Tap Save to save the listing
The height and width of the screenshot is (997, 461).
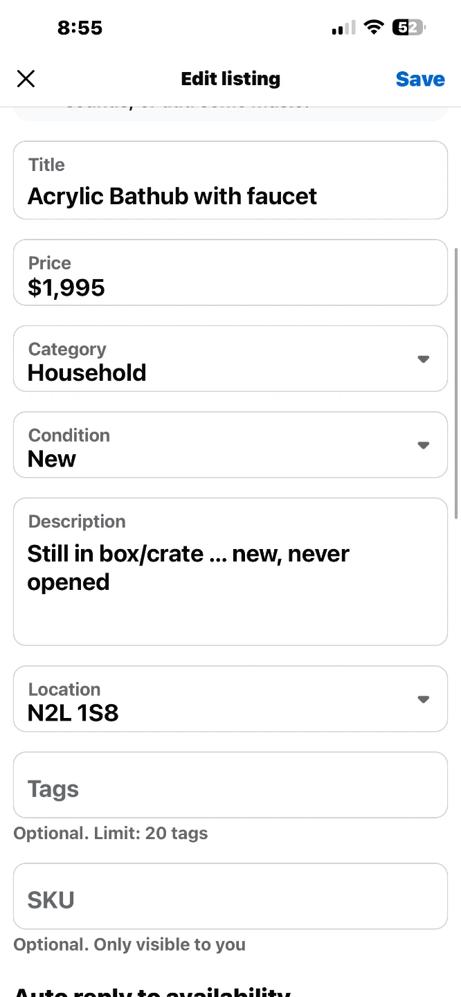coord(419,79)
